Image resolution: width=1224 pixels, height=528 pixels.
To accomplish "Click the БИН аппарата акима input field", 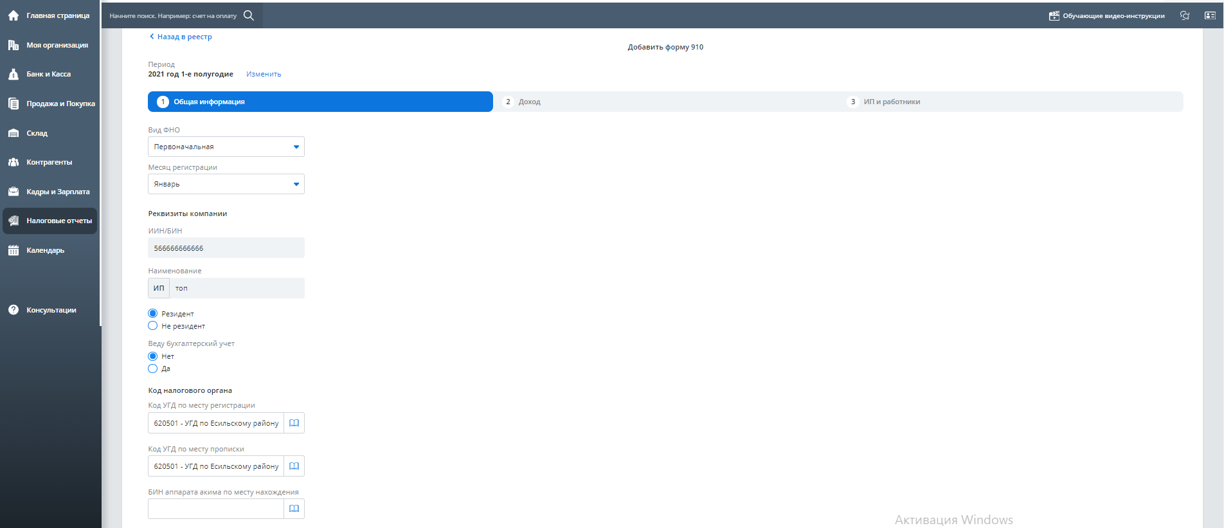I will (x=215, y=509).
